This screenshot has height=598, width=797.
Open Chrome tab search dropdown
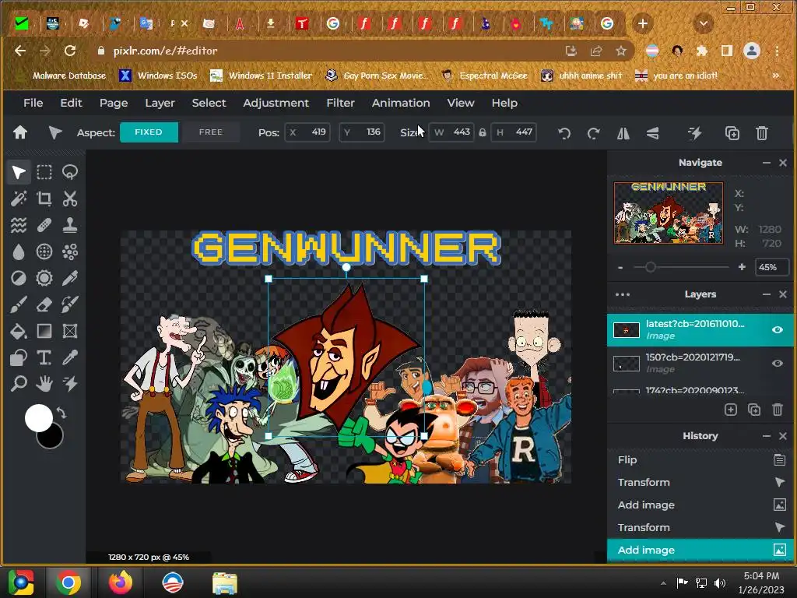[x=704, y=23]
